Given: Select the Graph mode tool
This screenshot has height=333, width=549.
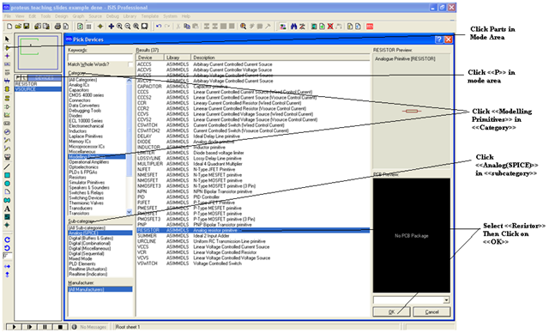Looking at the screenshot, I should click(x=7, y=115).
